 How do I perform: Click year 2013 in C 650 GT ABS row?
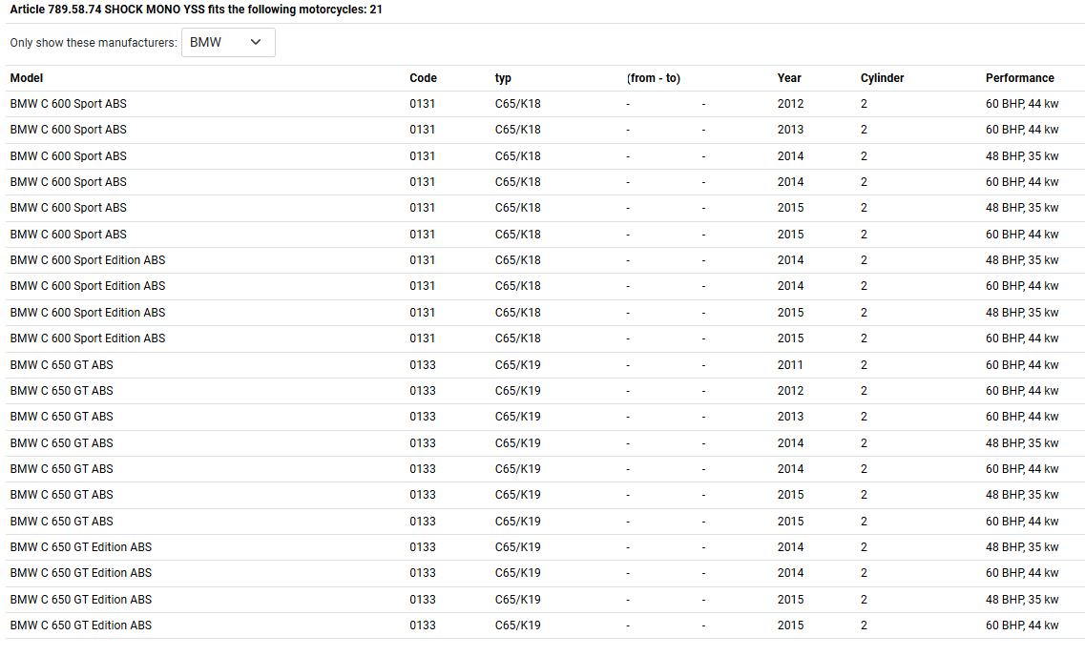(x=790, y=417)
